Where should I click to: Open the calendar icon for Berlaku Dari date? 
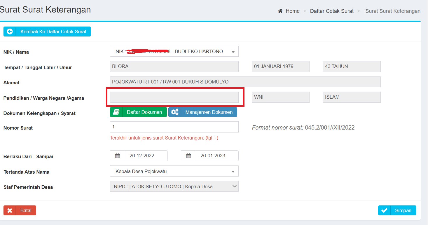pos(118,156)
